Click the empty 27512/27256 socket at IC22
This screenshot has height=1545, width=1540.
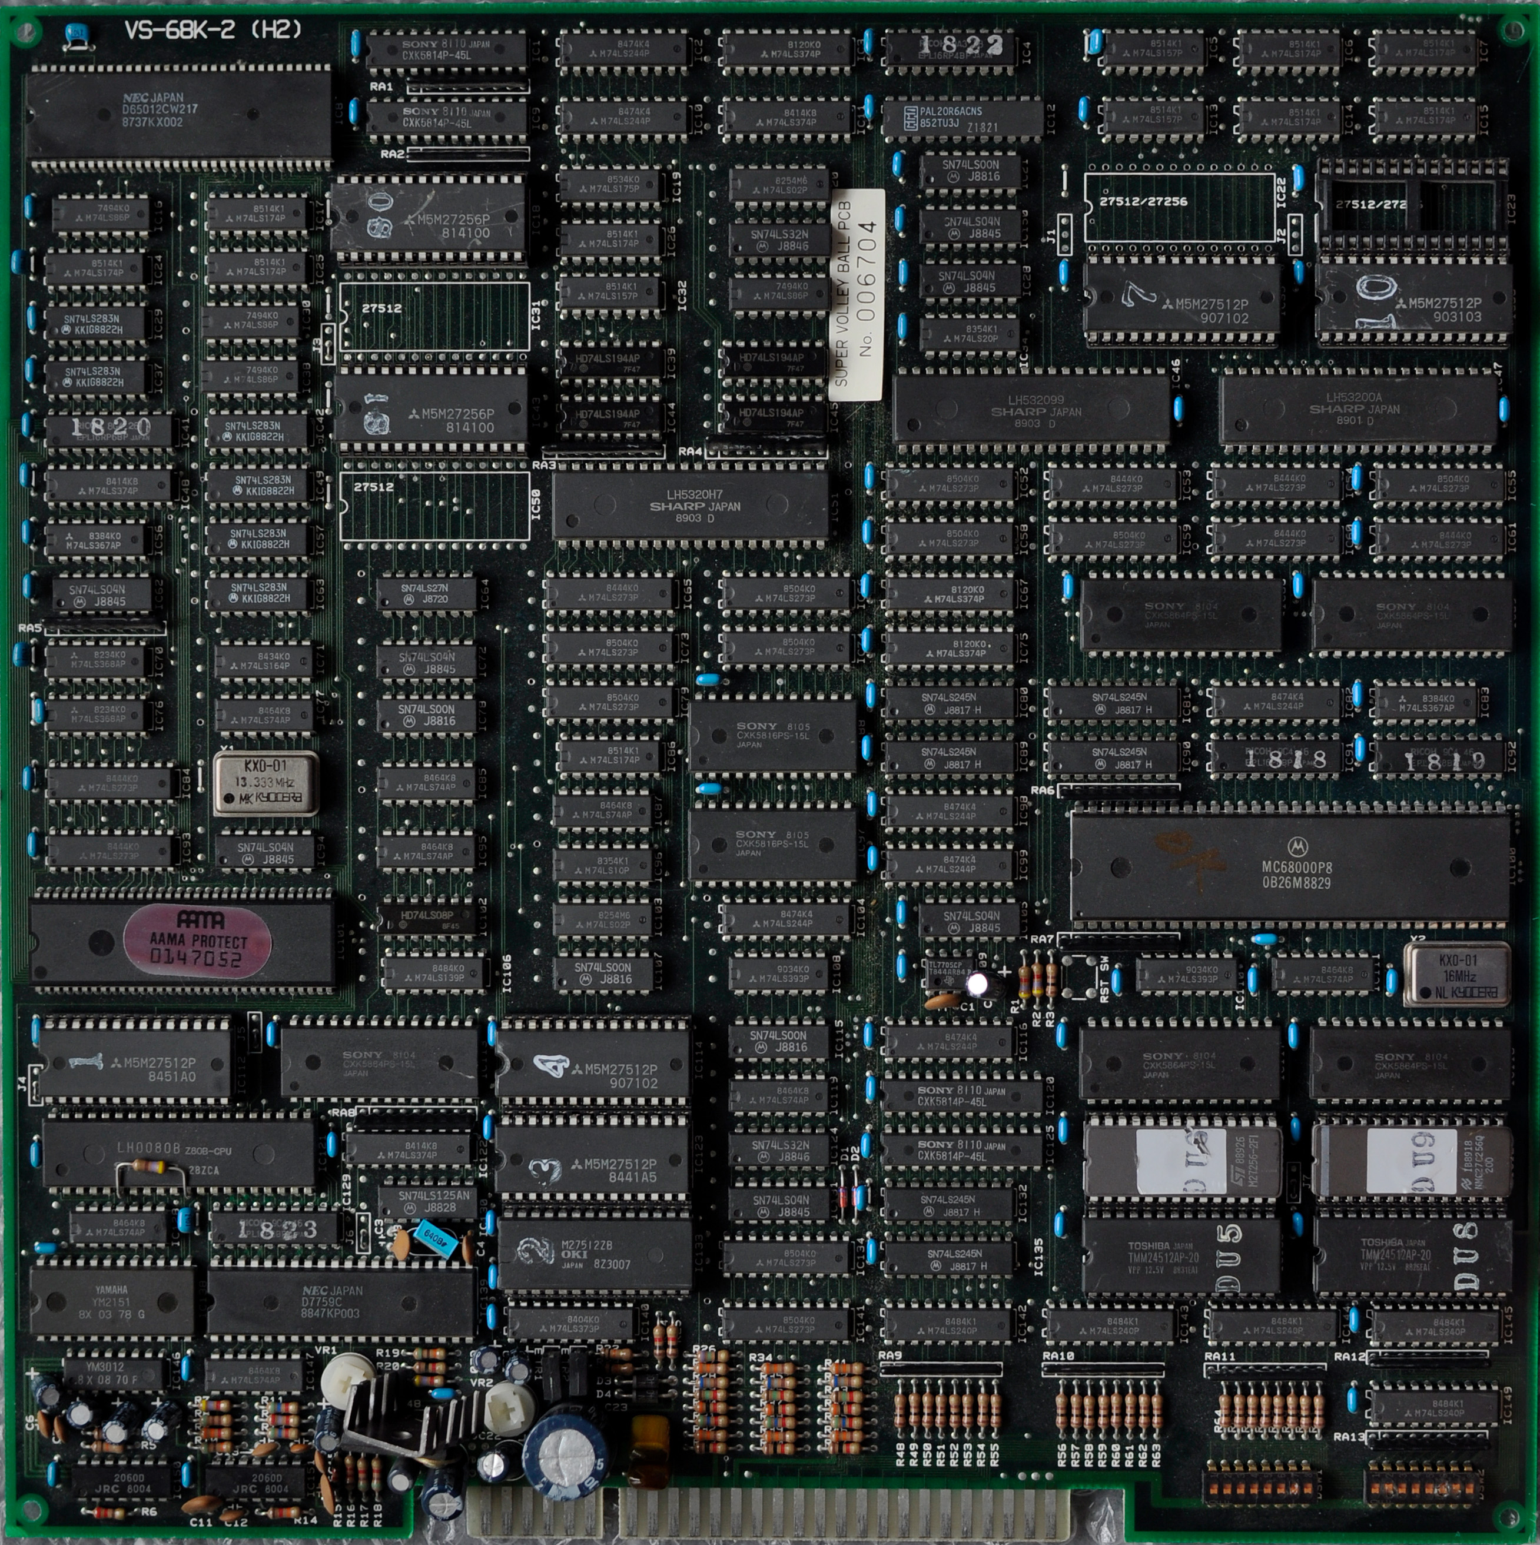1179,208
